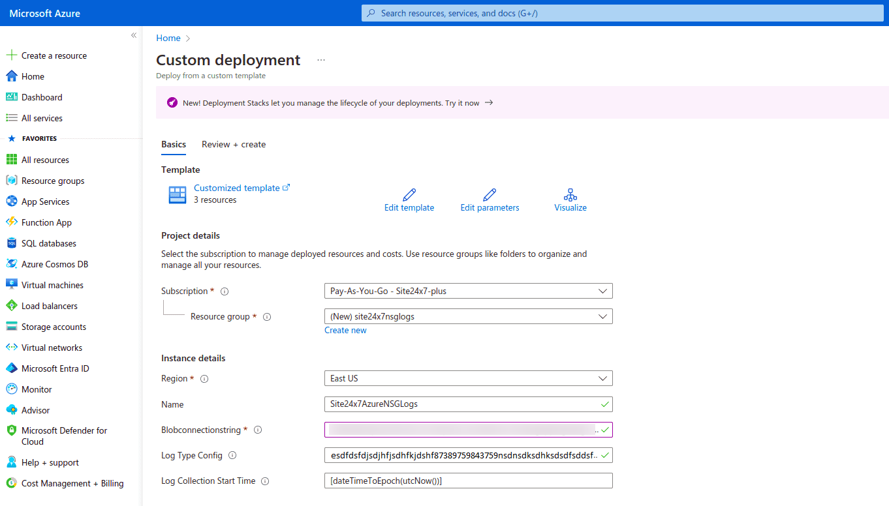Open Storage accounts from favorites

tap(53, 326)
